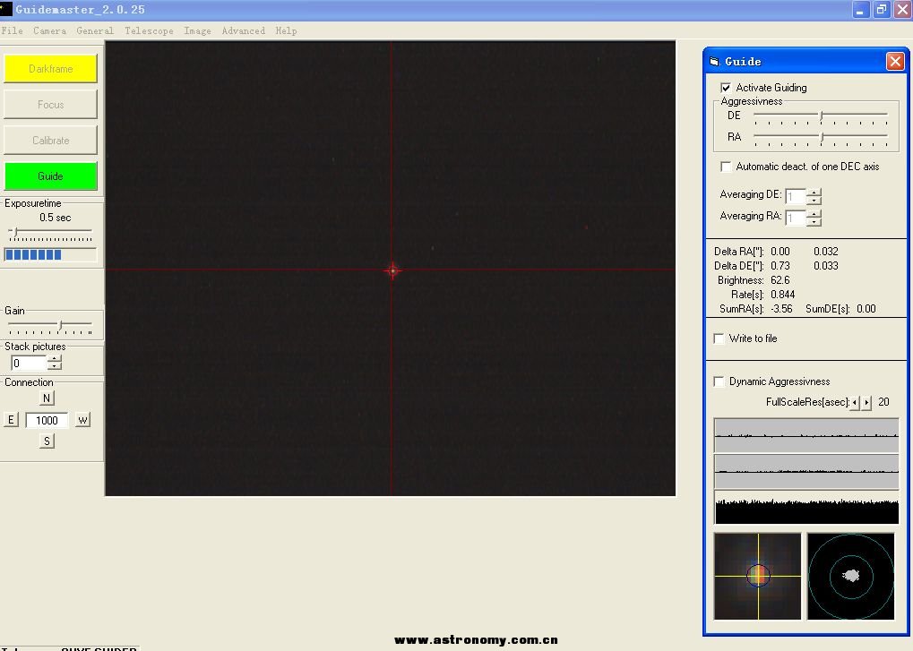Click the Delta DE value 0.73
913x651 pixels.
(780, 266)
